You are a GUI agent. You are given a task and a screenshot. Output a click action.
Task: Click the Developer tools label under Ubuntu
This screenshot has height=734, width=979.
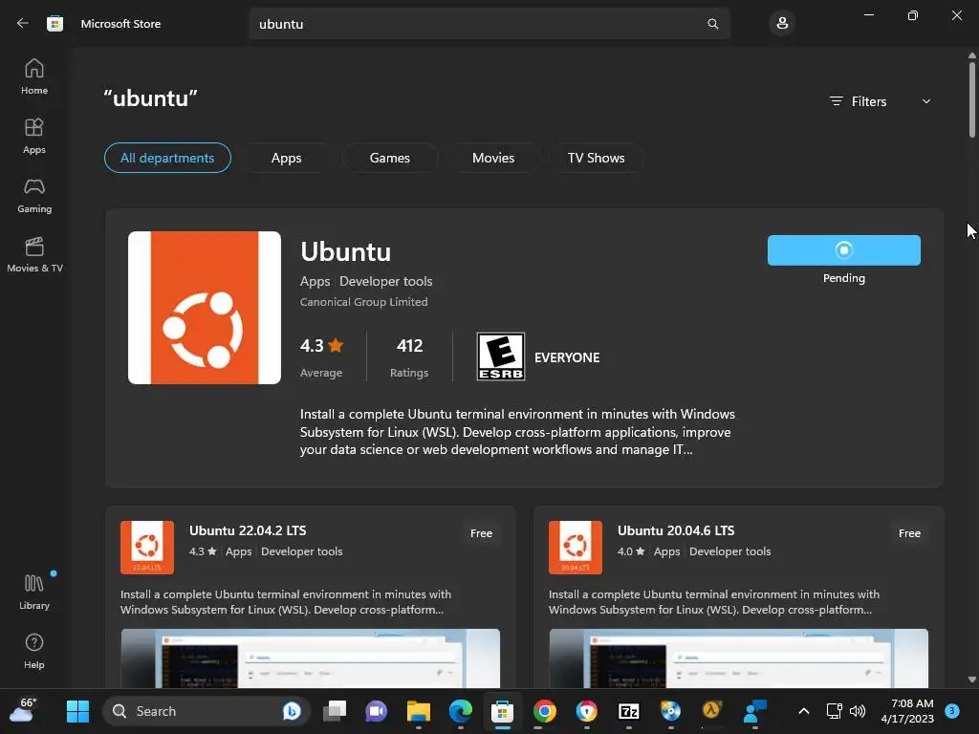(x=386, y=282)
